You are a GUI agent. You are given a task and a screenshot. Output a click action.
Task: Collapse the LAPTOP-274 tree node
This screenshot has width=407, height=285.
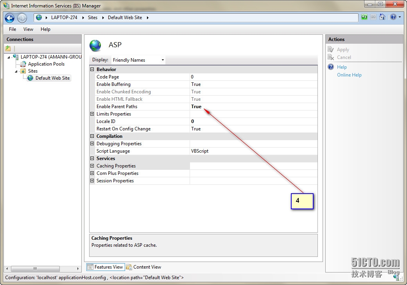click(9, 57)
